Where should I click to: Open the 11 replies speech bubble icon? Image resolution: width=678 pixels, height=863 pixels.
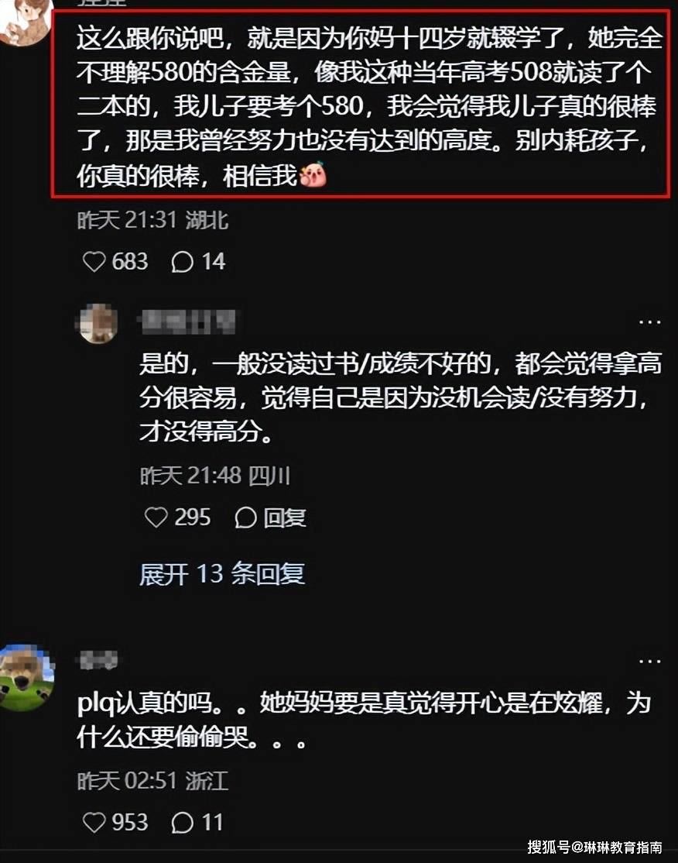pyautogui.click(x=182, y=823)
